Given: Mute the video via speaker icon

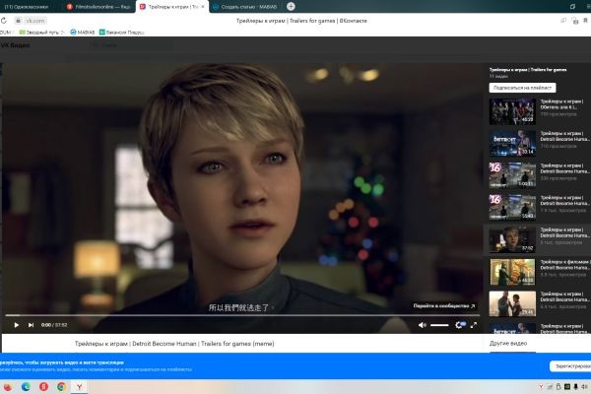Looking at the screenshot, I should pyautogui.click(x=423, y=325).
